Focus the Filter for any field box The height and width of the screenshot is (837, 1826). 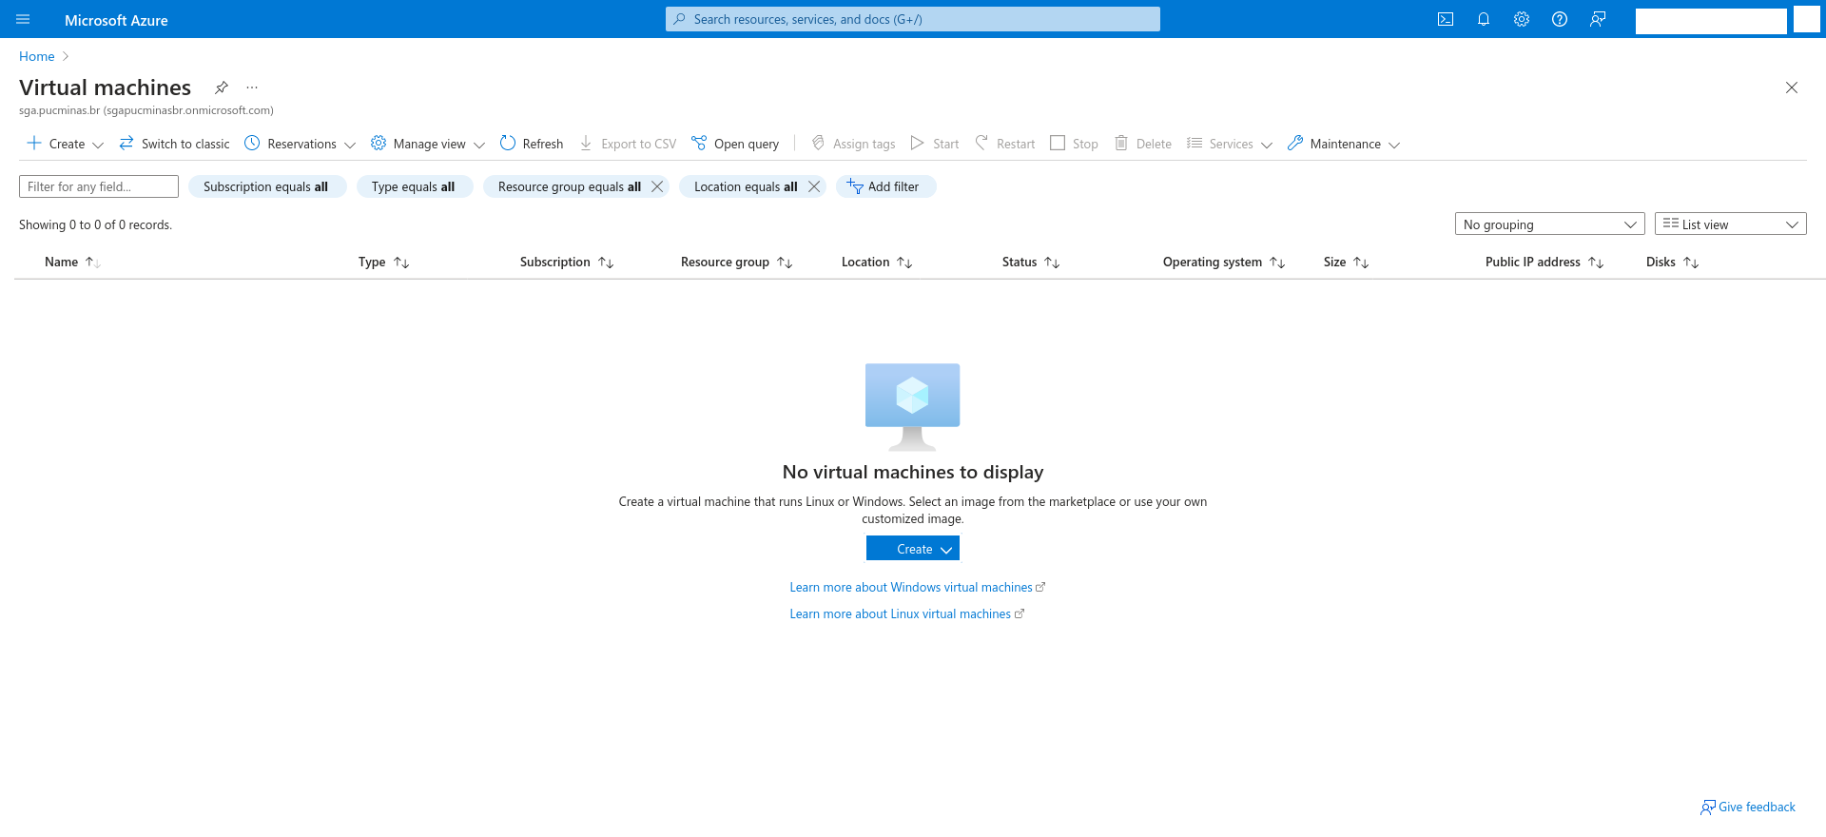click(x=99, y=186)
